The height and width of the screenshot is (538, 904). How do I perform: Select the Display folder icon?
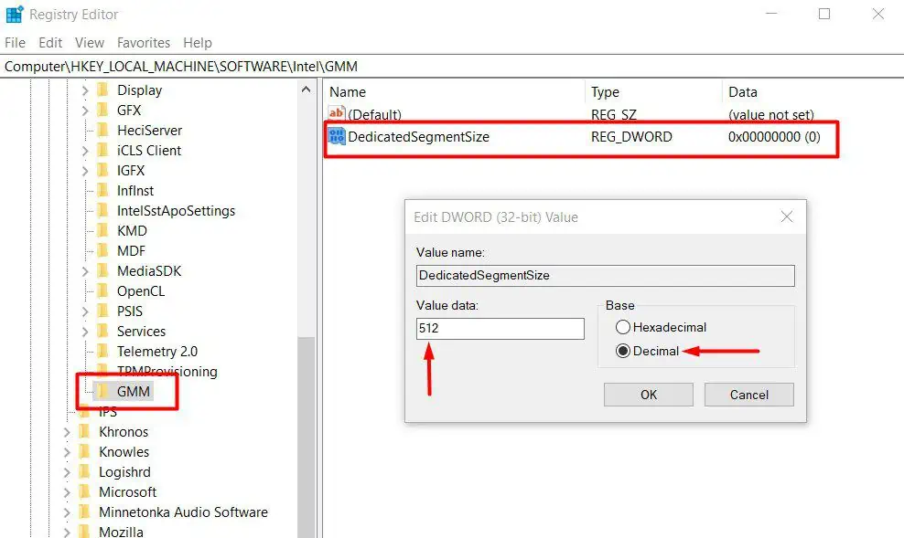[x=103, y=90]
